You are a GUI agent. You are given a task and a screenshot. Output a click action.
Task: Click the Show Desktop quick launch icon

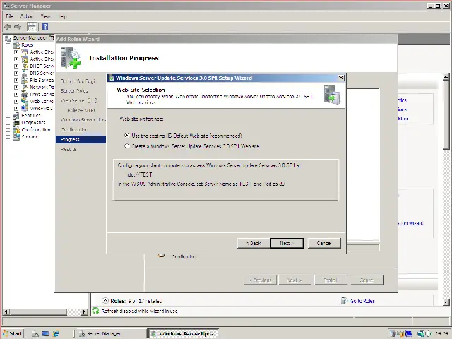pyautogui.click(x=45, y=333)
